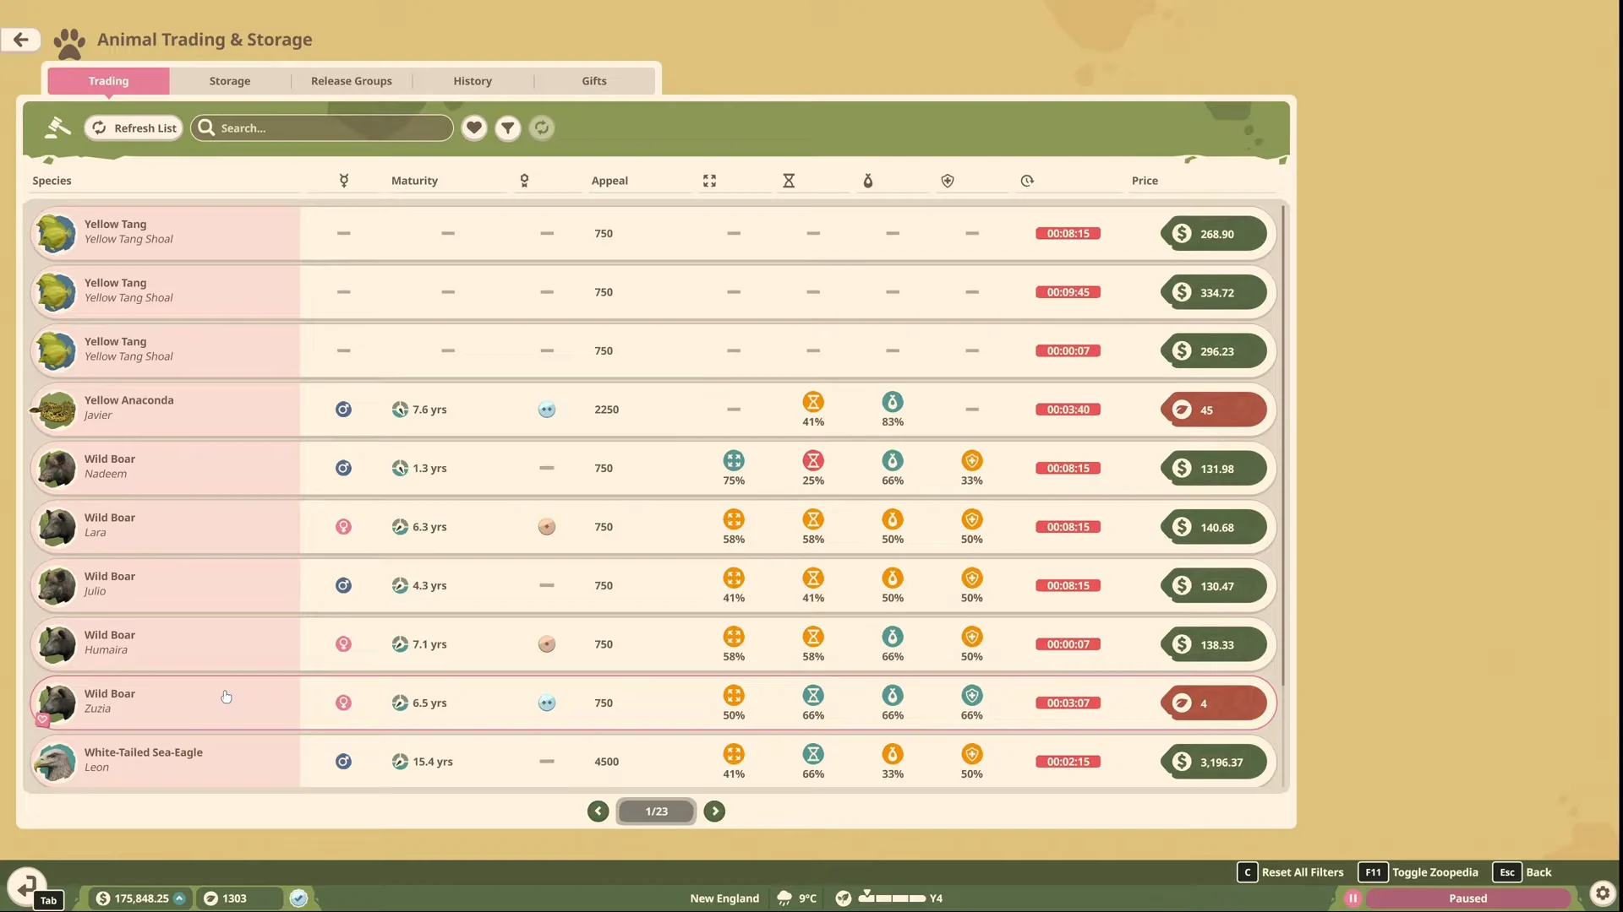The height and width of the screenshot is (912, 1623).
Task: Switch to the Storage tab
Action: click(230, 81)
